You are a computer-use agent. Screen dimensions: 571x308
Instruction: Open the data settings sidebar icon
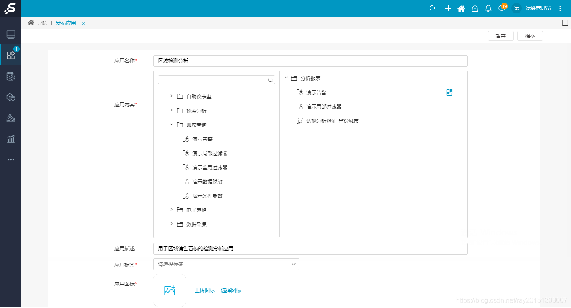(11, 76)
